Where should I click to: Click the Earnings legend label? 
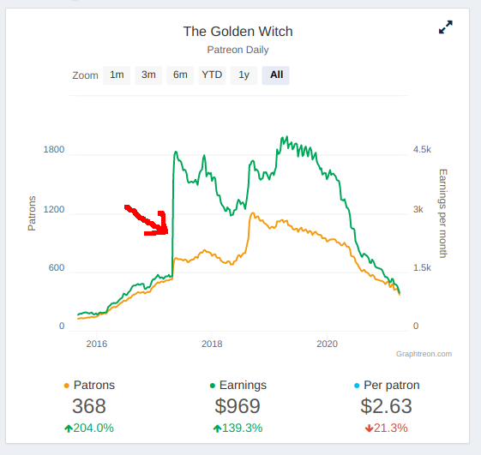(x=243, y=385)
